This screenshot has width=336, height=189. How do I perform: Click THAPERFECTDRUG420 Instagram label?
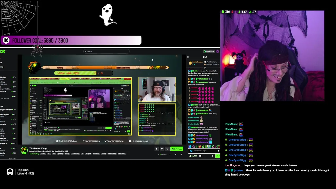click(67, 141)
